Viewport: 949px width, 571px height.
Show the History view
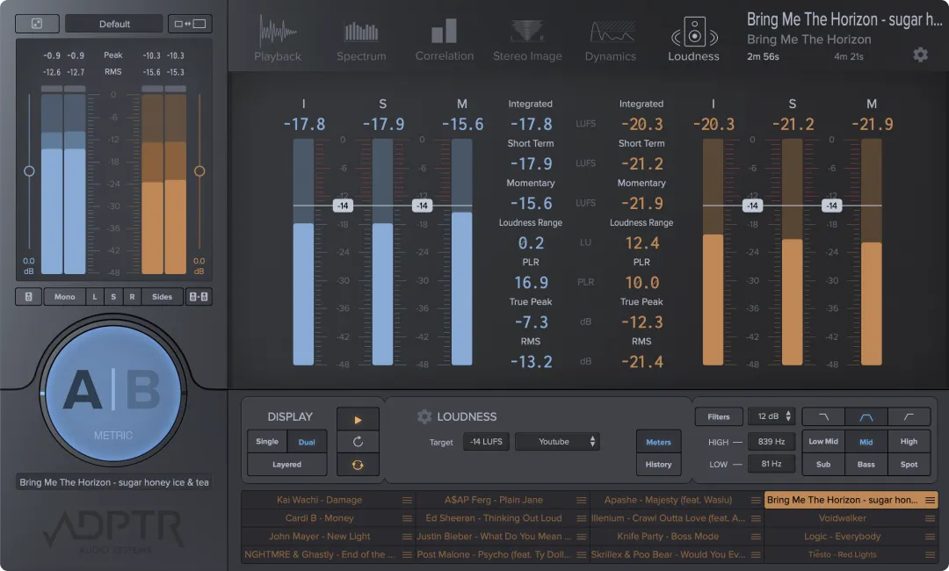[658, 465]
